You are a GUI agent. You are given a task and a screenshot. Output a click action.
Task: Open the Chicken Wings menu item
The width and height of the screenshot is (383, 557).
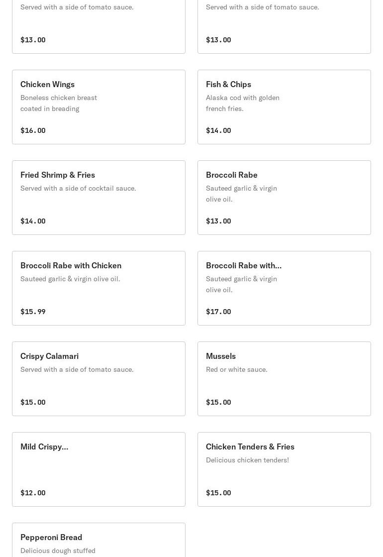48,84
